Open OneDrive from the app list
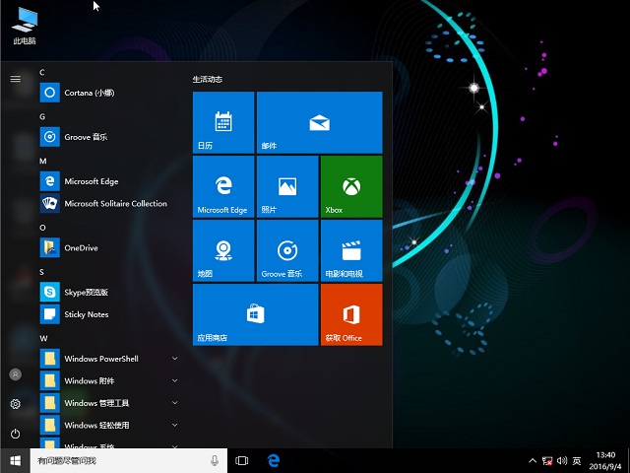630x473 pixels. [81, 248]
